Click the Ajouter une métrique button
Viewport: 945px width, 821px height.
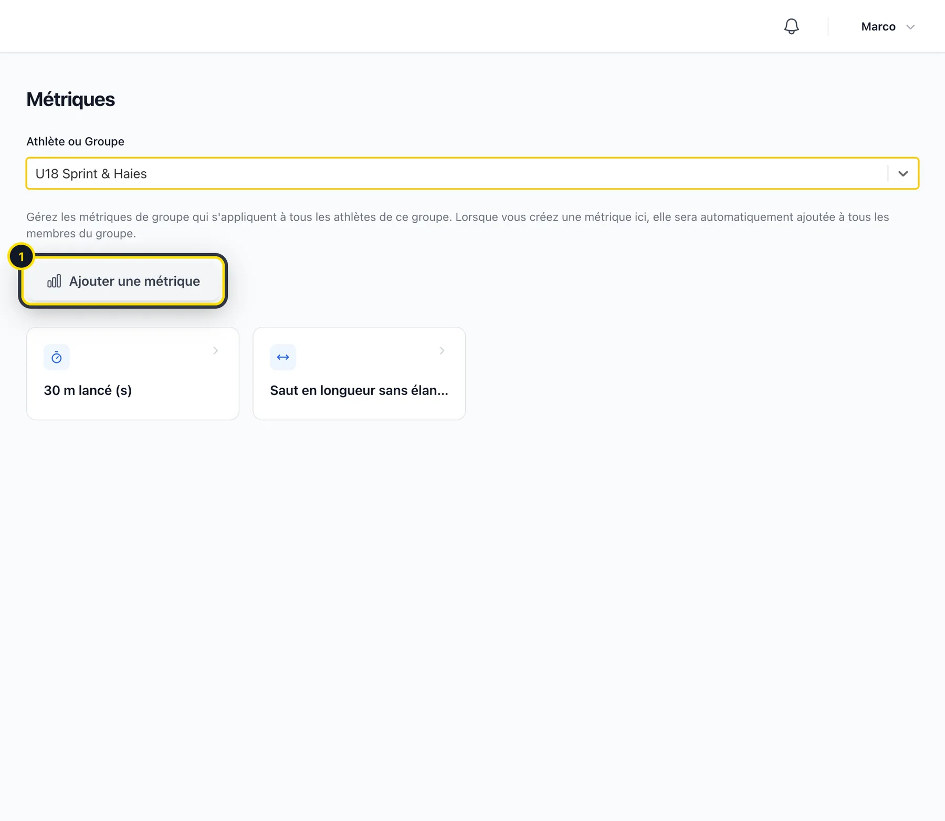coord(123,281)
